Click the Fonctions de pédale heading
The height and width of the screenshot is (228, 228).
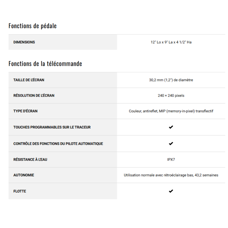[33, 26]
